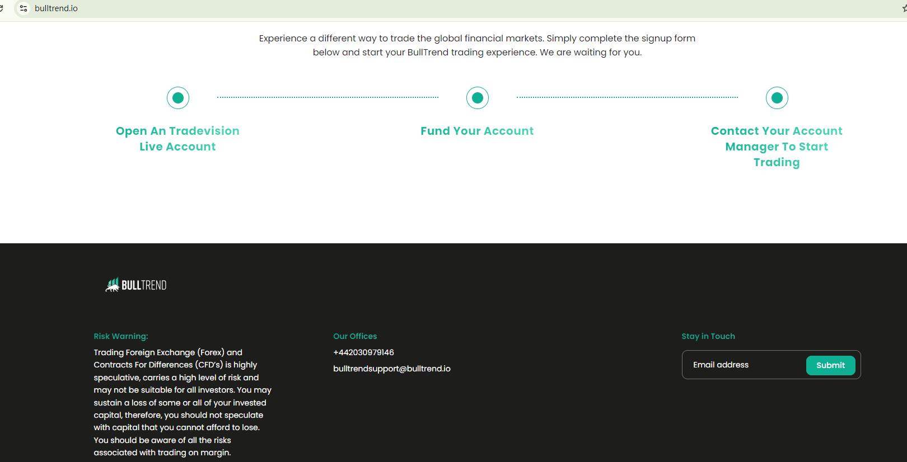Screen dimensions: 907x462
Task: Select the step circle above Contact Your Account Manager
Action: click(x=777, y=98)
